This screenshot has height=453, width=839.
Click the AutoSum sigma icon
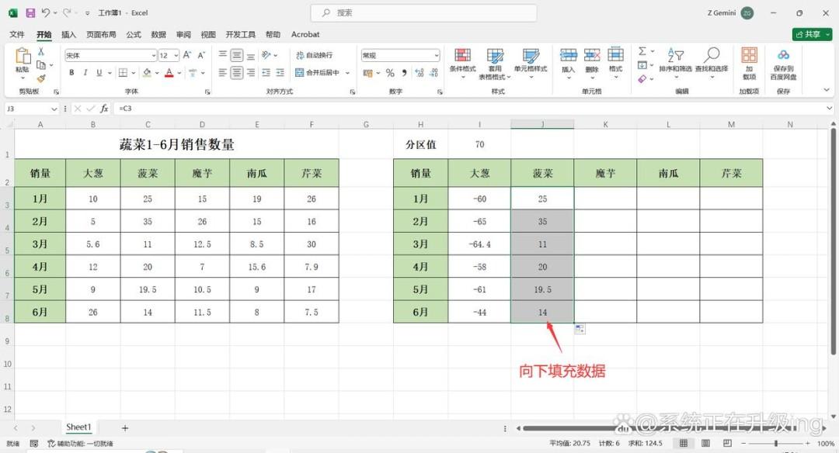pyautogui.click(x=642, y=51)
